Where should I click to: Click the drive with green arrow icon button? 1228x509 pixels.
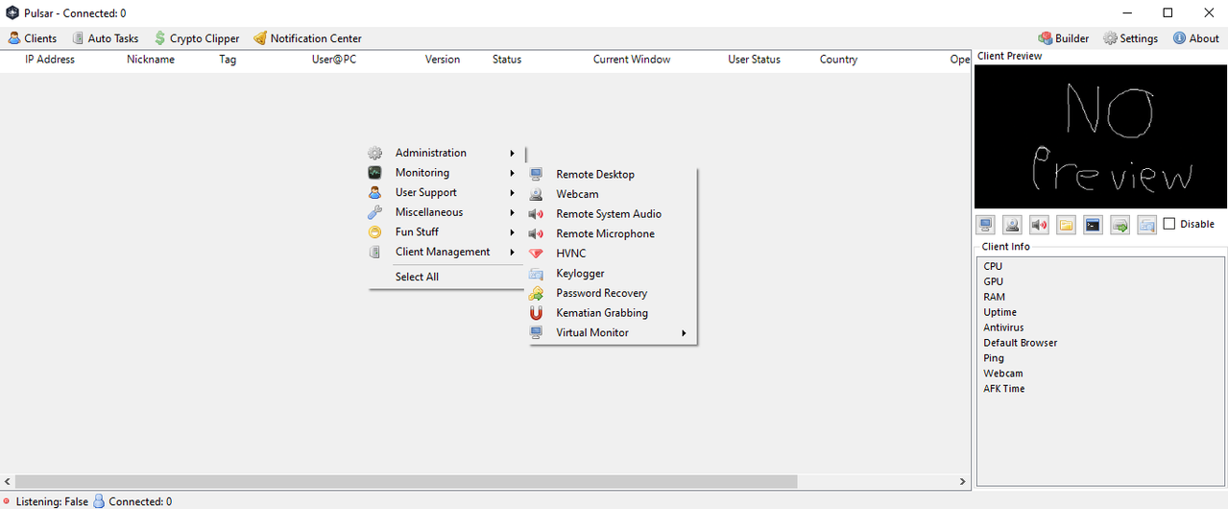[x=1120, y=225]
